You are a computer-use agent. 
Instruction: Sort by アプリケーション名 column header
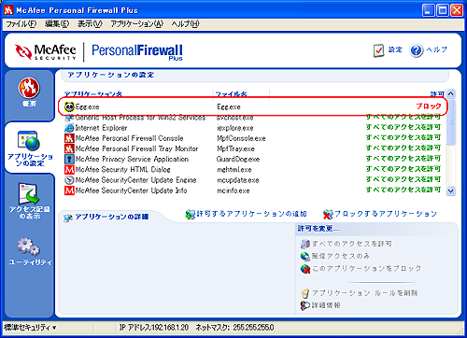point(93,93)
